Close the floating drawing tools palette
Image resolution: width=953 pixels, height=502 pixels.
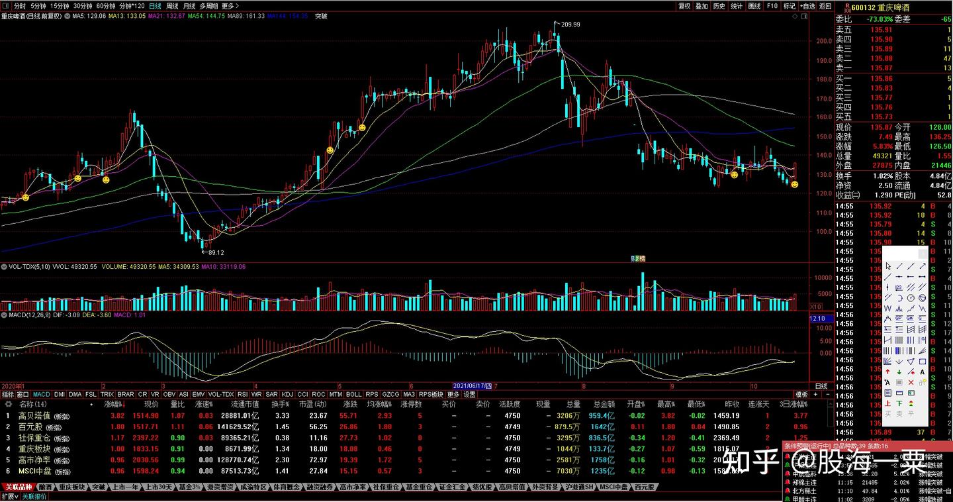922,253
